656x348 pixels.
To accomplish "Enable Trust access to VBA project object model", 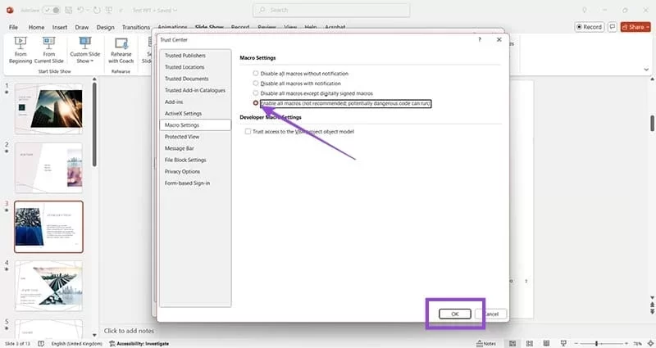I will [x=248, y=132].
